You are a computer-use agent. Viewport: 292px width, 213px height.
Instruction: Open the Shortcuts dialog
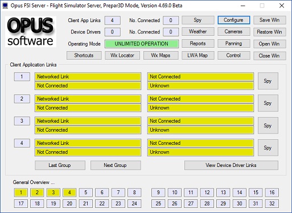[84, 56]
